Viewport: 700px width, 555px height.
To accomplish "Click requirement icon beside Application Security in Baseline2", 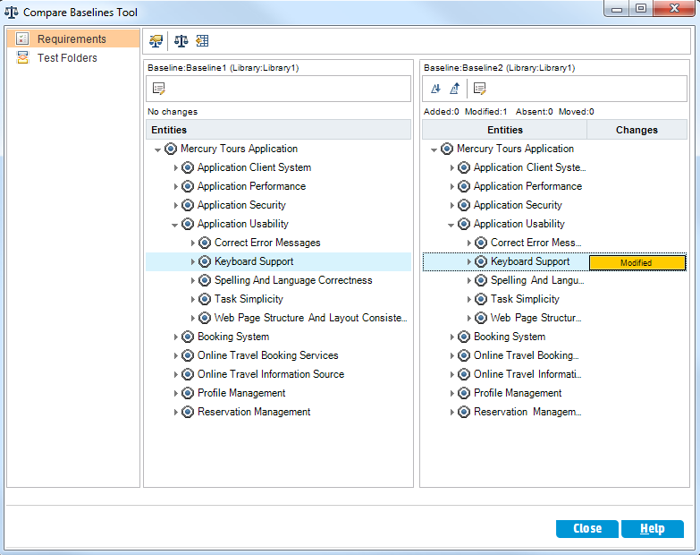I will coord(464,205).
